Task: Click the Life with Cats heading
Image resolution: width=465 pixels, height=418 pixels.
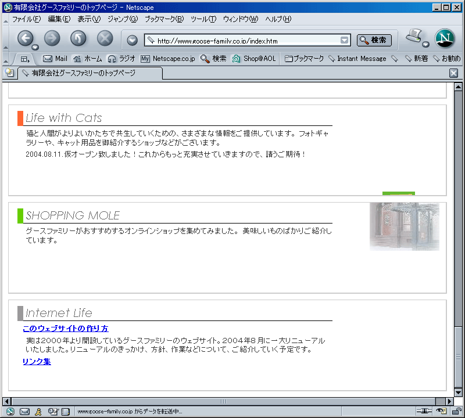Action: (63, 118)
